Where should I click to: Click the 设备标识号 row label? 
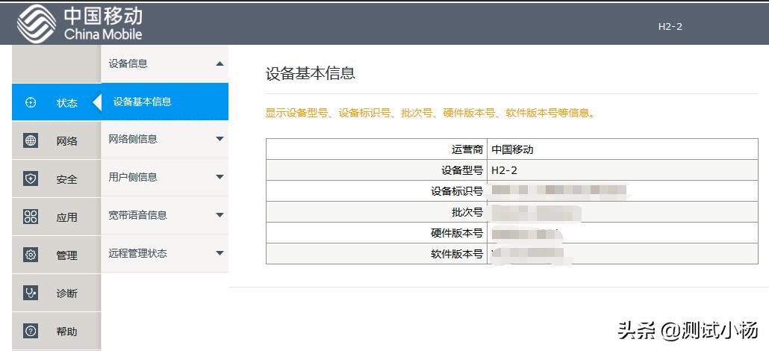(x=457, y=191)
